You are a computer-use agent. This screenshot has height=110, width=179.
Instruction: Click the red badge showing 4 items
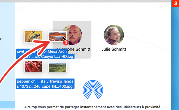tap(66, 43)
